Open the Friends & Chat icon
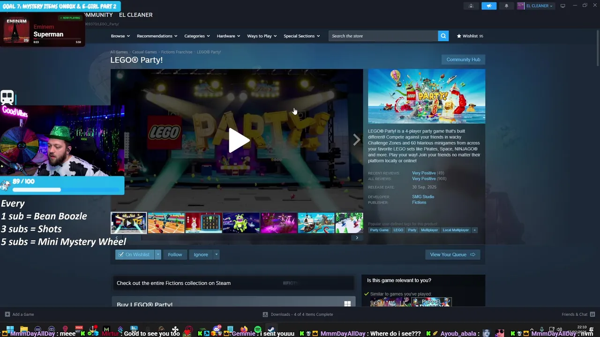 [x=592, y=314]
